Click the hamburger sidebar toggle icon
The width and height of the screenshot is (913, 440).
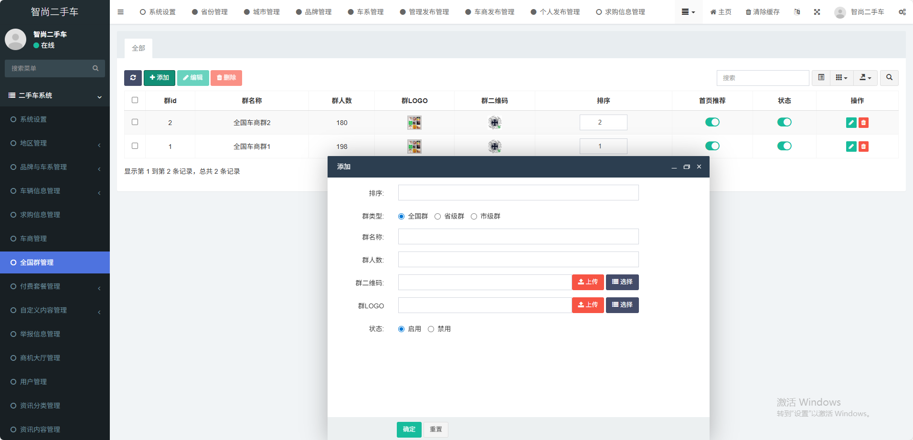click(x=120, y=12)
